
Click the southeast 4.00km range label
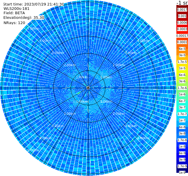point(143,138)
